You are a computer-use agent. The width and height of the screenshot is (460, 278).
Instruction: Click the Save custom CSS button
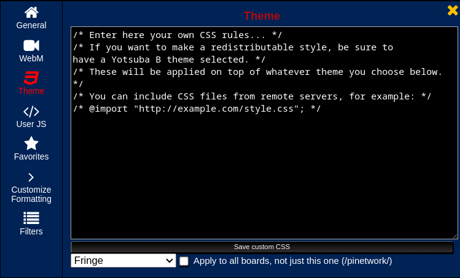point(262,247)
